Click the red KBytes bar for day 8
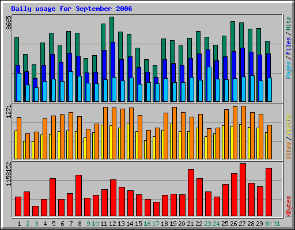Viewport: 295px width, 230px height. 78,195
